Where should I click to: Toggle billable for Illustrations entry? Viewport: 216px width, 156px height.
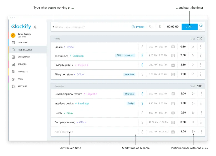click(x=142, y=56)
